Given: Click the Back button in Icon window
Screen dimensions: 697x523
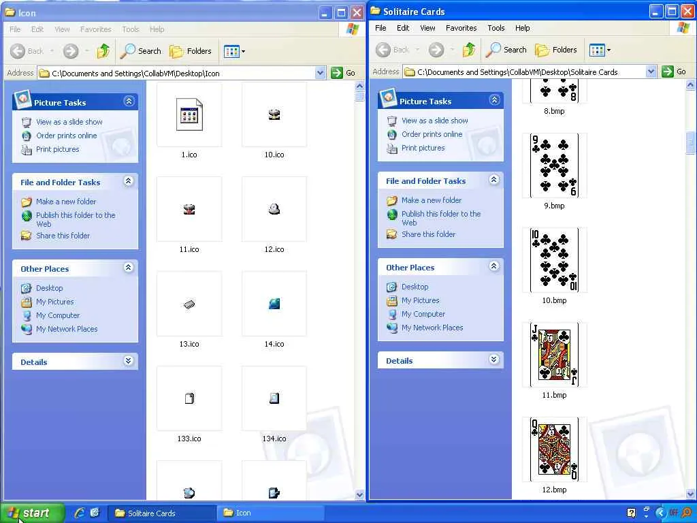Looking at the screenshot, I should [x=27, y=51].
